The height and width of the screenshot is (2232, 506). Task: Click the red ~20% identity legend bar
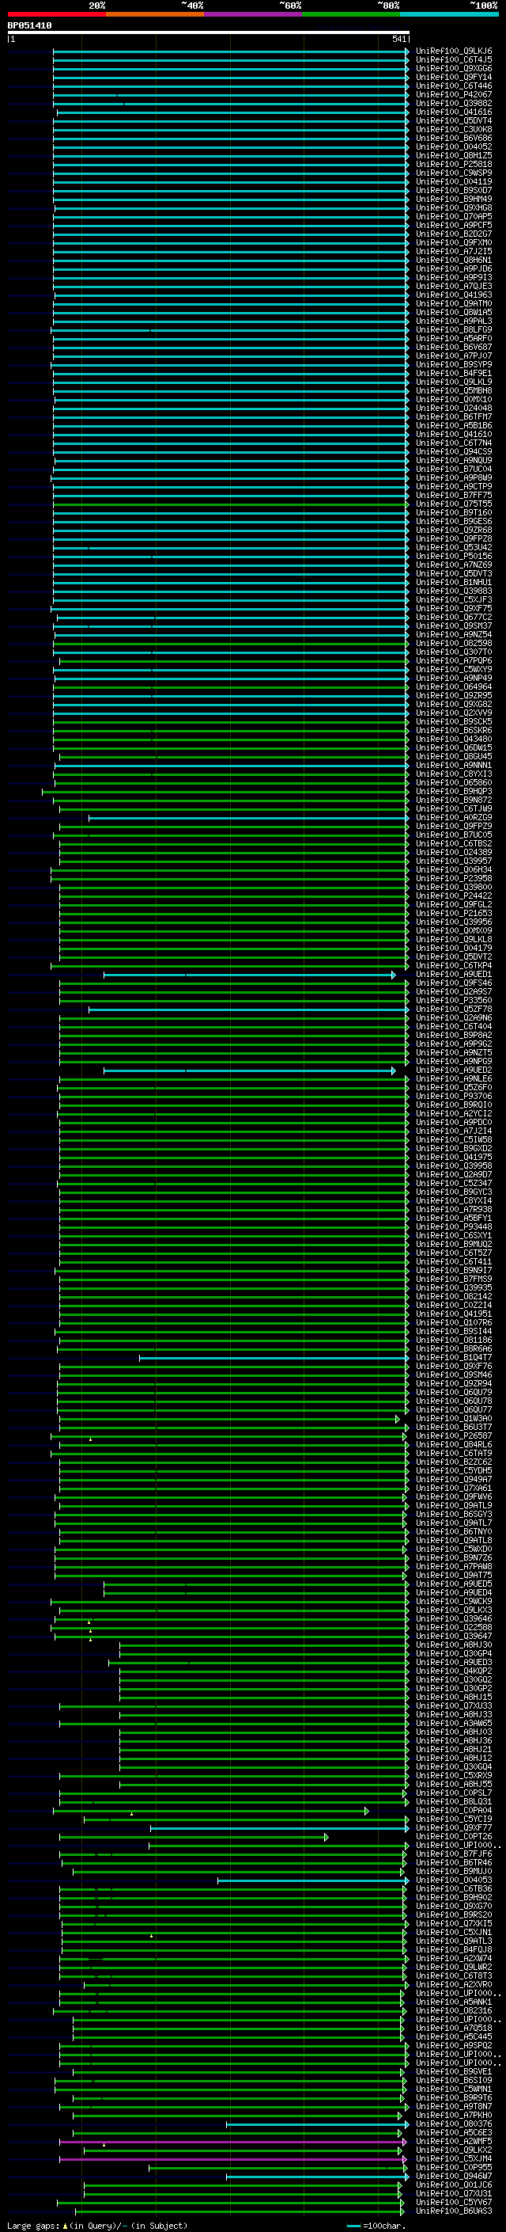pyautogui.click(x=56, y=14)
